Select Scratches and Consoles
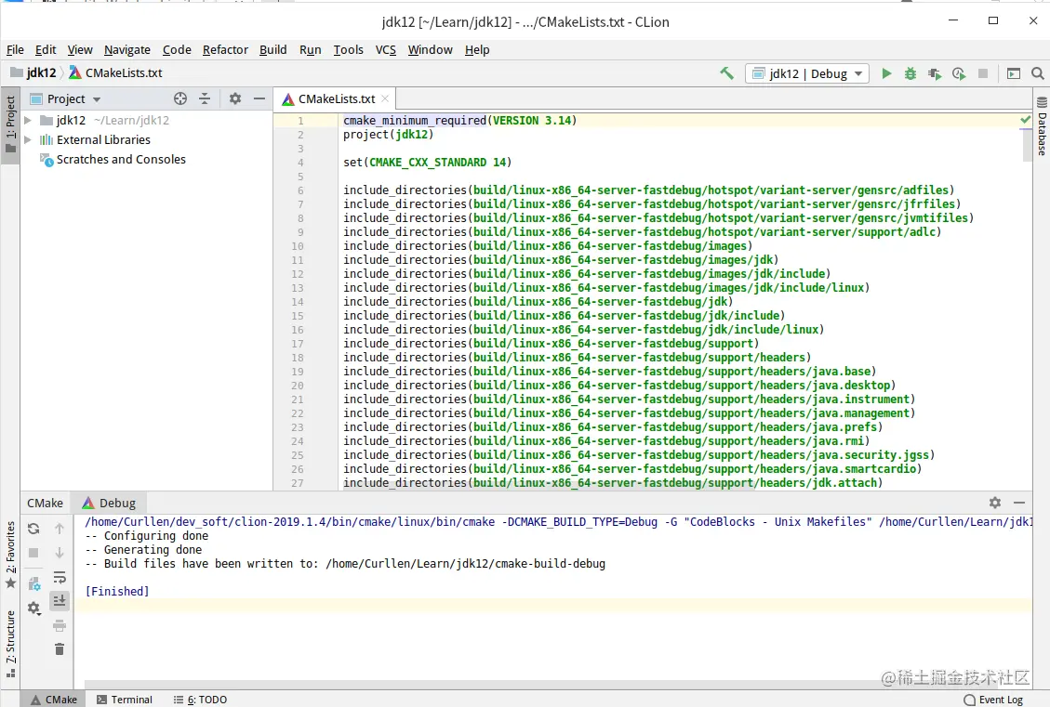 click(x=121, y=159)
